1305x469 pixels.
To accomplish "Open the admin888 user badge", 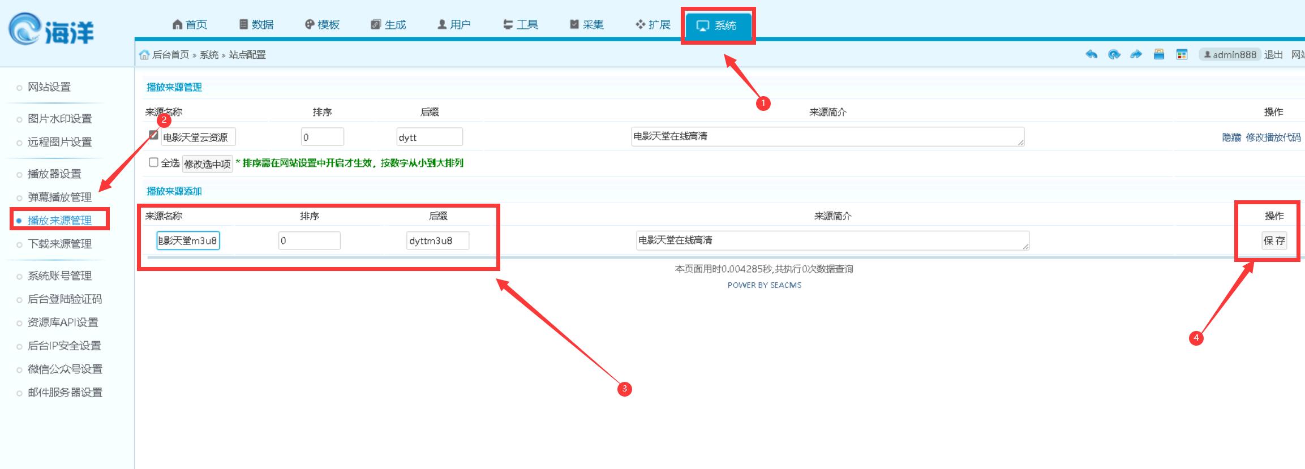I will 1229,54.
